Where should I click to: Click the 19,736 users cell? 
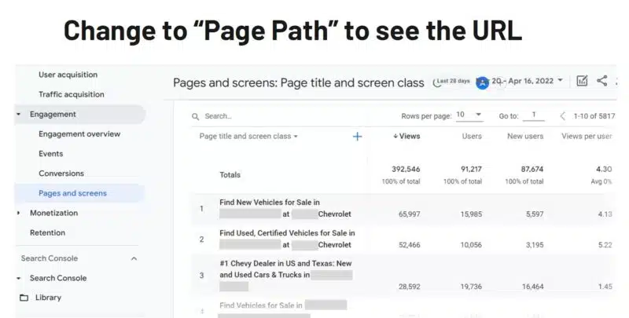(x=471, y=287)
